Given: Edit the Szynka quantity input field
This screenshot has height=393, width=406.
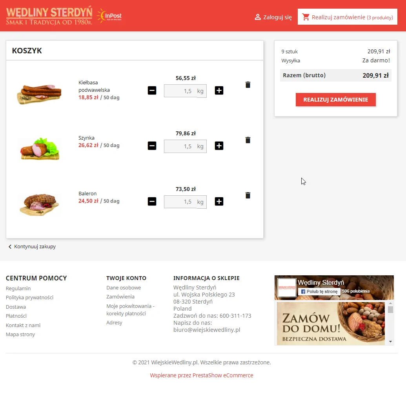Looking at the screenshot, I should (x=180, y=146).
